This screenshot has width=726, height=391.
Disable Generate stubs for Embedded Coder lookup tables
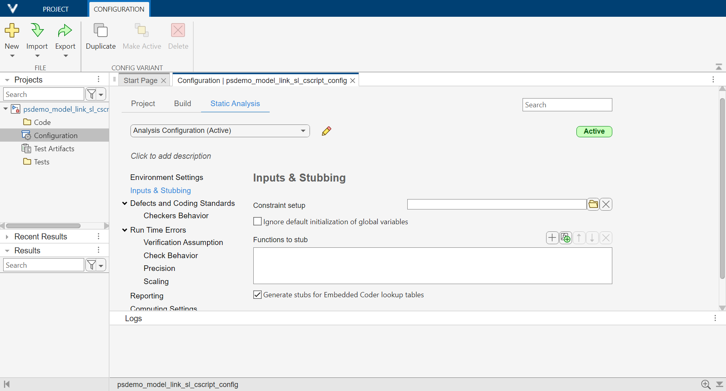click(257, 294)
